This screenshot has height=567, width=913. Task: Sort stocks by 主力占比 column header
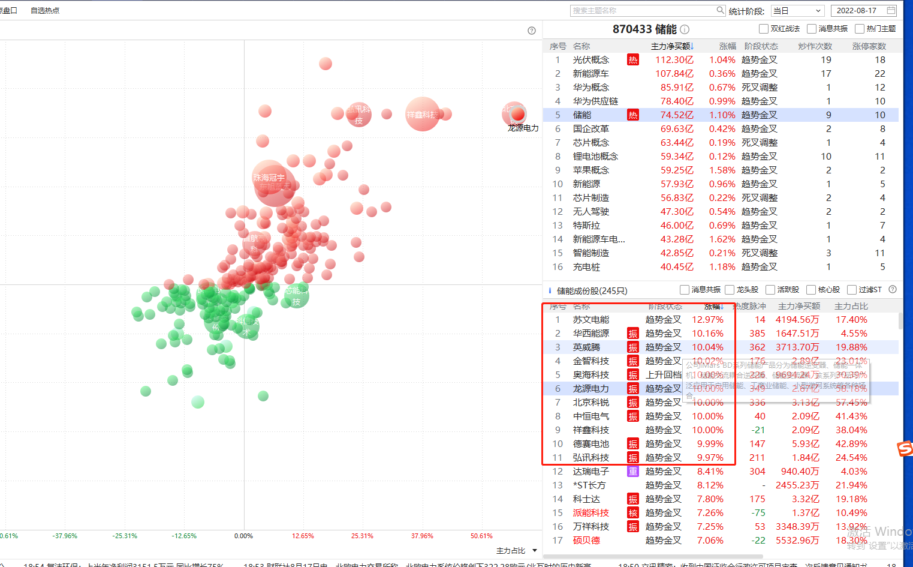click(x=851, y=307)
